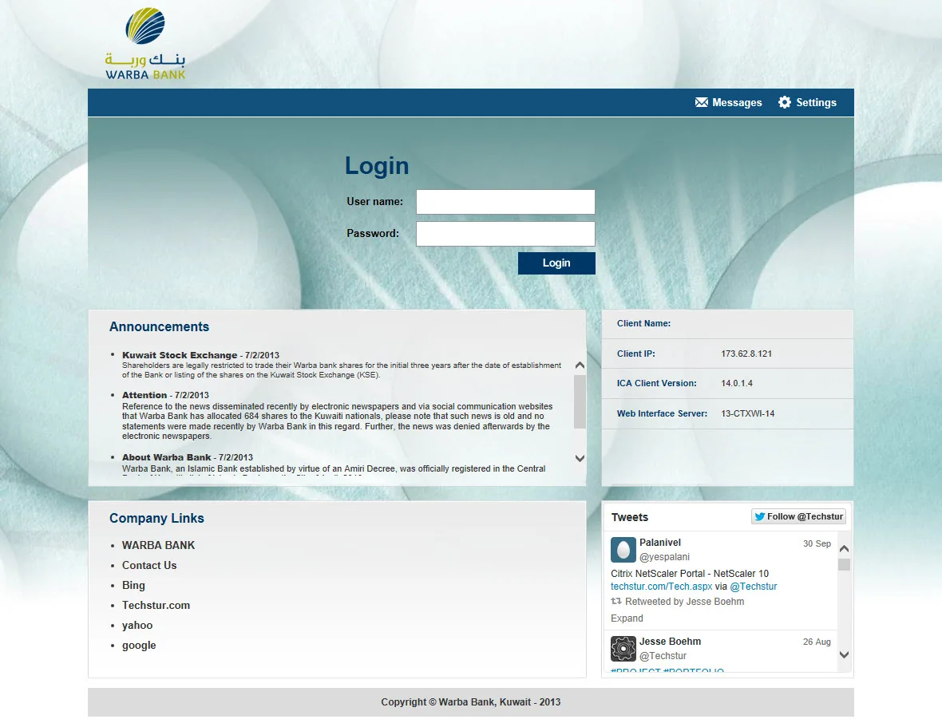The width and height of the screenshot is (942, 727).
Task: Open techstur.com/Tech.aspx tweet link
Action: 662,587
